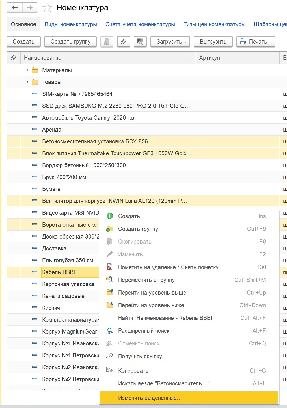The image size is (287, 408).
Task: Choose Переместить в группу menu entry
Action: [189, 280]
